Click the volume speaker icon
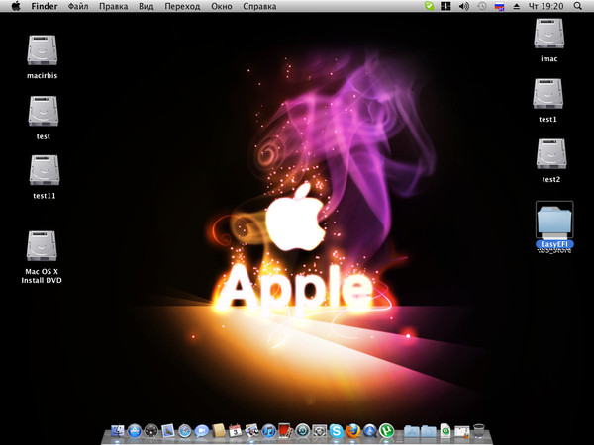Viewport: 594px width, 445px height. (x=463, y=6)
